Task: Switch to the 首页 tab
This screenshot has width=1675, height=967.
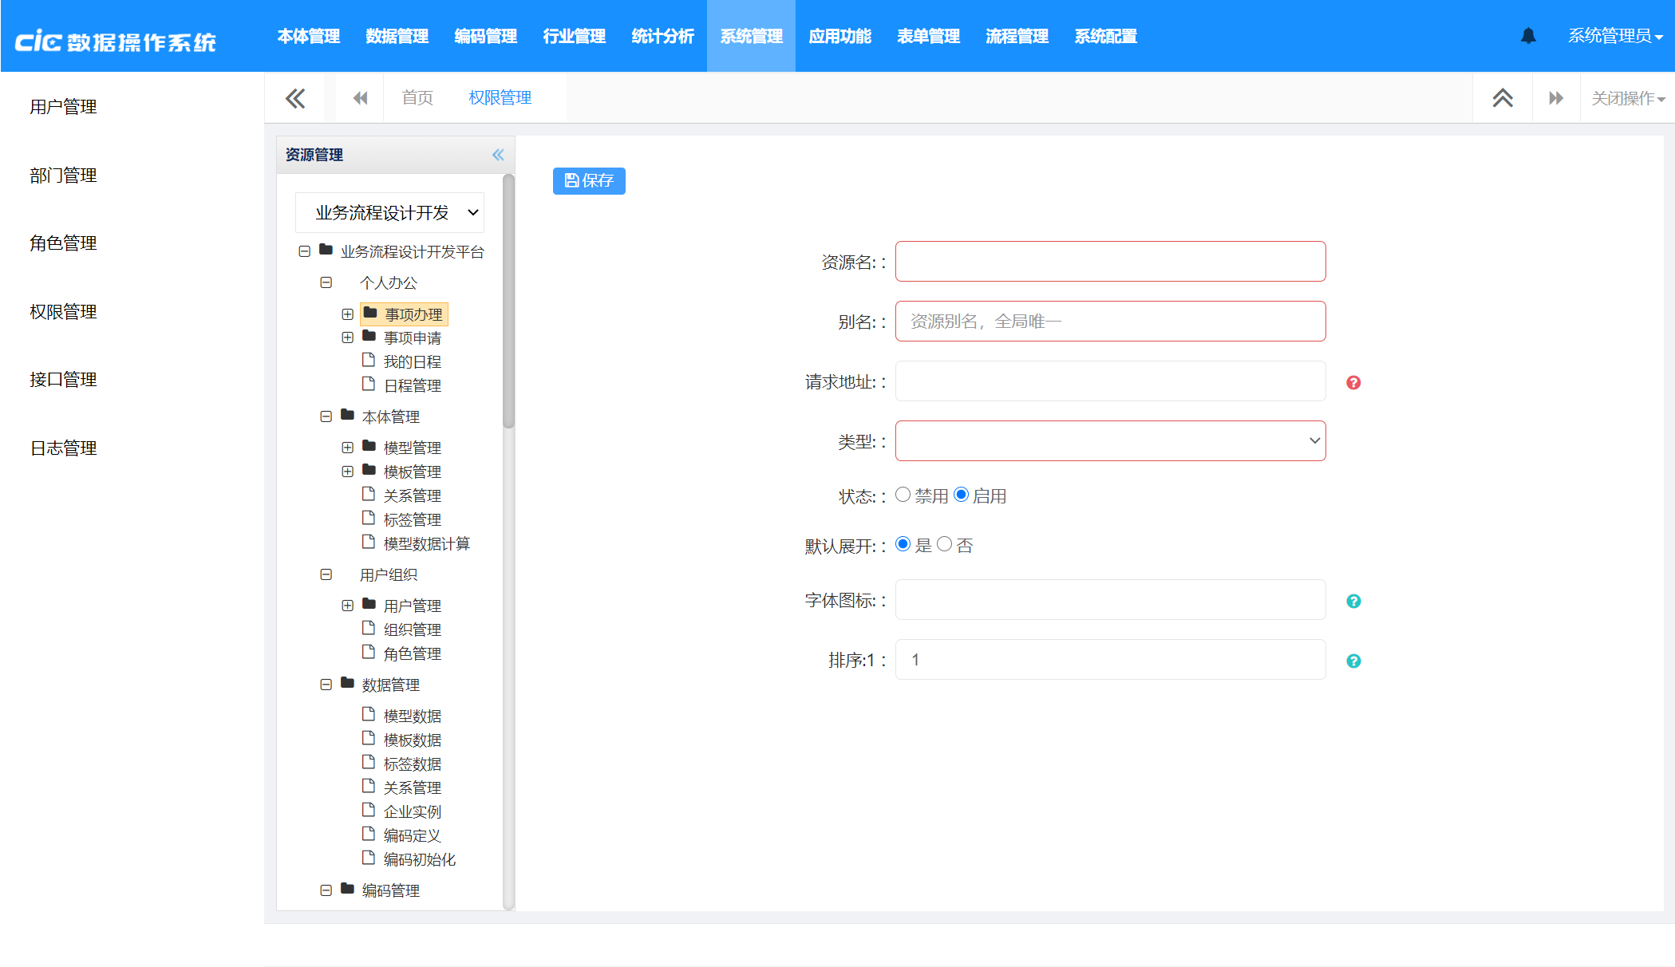Action: point(417,98)
